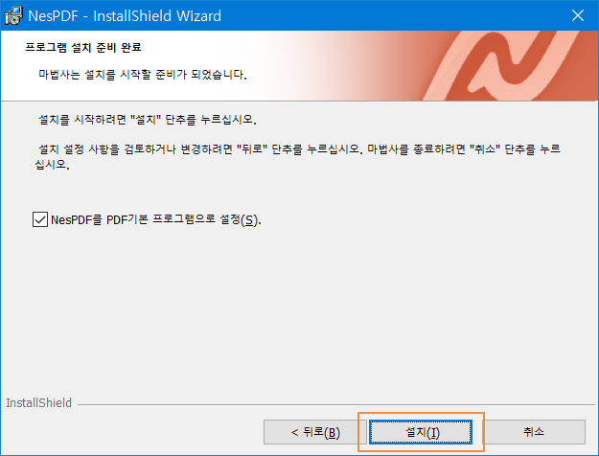Image resolution: width=599 pixels, height=456 pixels.
Task: Click the 설치(I) install button
Action: coord(421,432)
